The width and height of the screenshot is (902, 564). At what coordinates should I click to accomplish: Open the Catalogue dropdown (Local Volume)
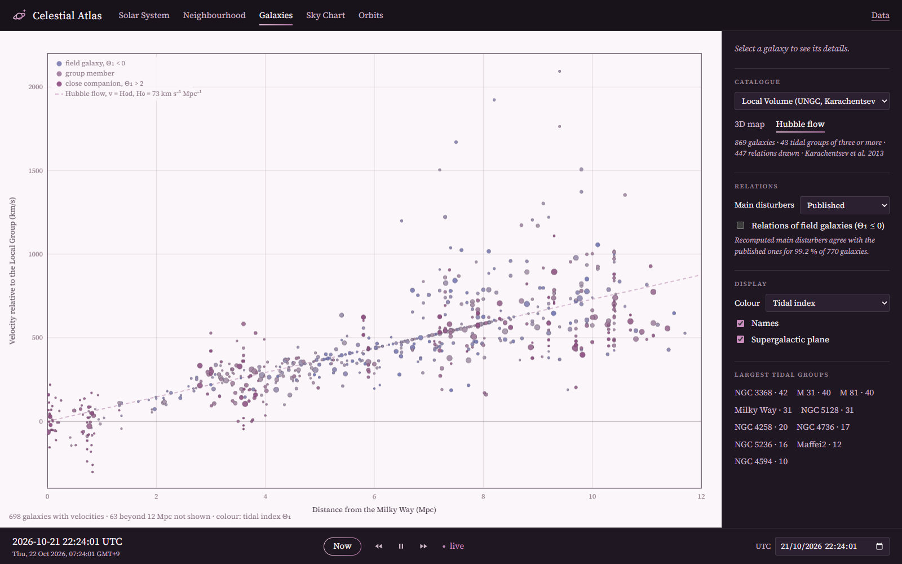click(x=812, y=101)
